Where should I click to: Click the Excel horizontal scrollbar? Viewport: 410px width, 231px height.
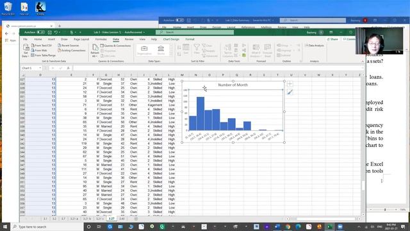[x=325, y=219]
